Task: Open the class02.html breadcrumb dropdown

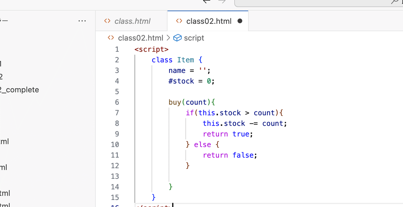Action: pos(141,38)
